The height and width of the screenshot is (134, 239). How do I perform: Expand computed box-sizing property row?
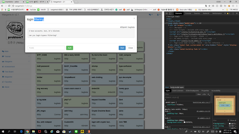pos(213,126)
